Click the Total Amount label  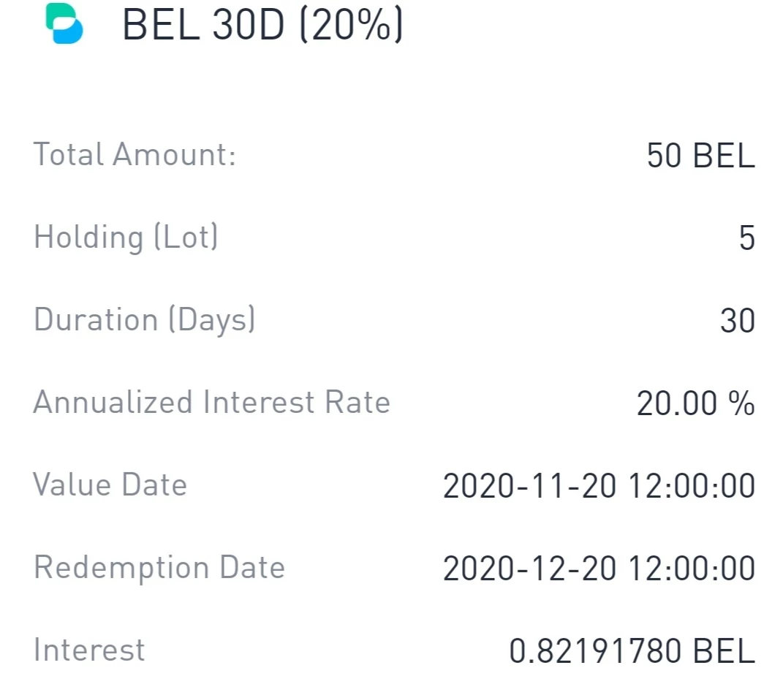pyautogui.click(x=135, y=153)
